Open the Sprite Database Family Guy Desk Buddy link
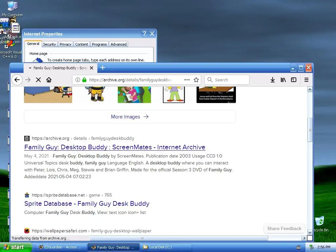 pos(87,203)
